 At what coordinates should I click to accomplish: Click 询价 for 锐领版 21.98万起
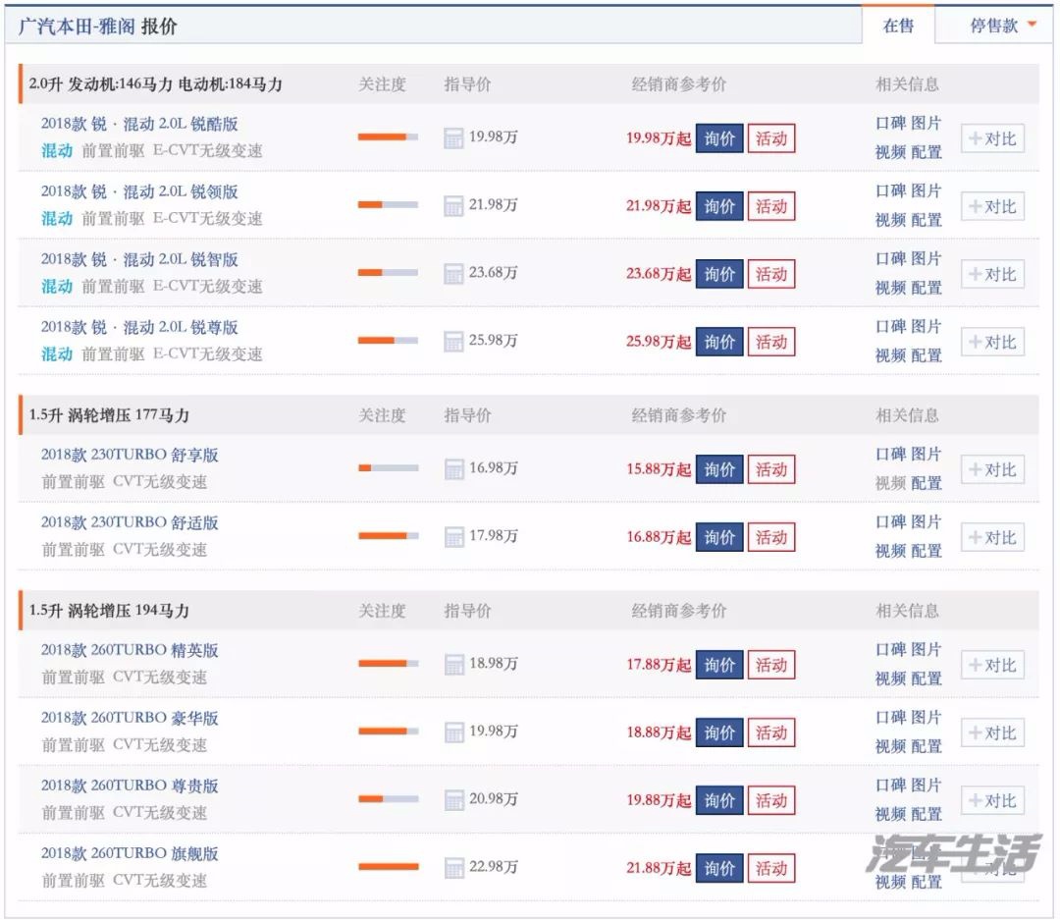[x=719, y=206]
